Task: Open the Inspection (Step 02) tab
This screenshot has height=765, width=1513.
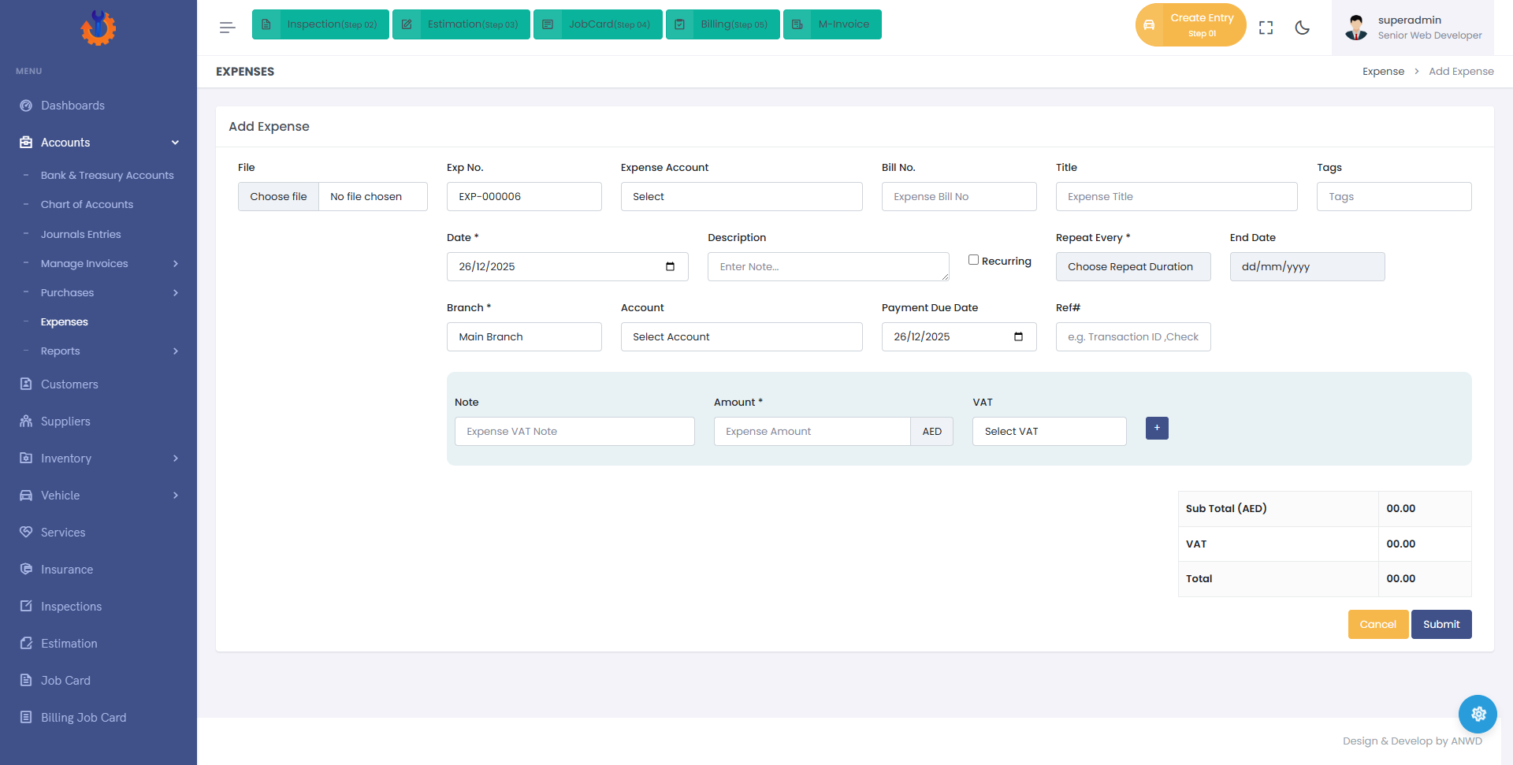Action: (321, 24)
